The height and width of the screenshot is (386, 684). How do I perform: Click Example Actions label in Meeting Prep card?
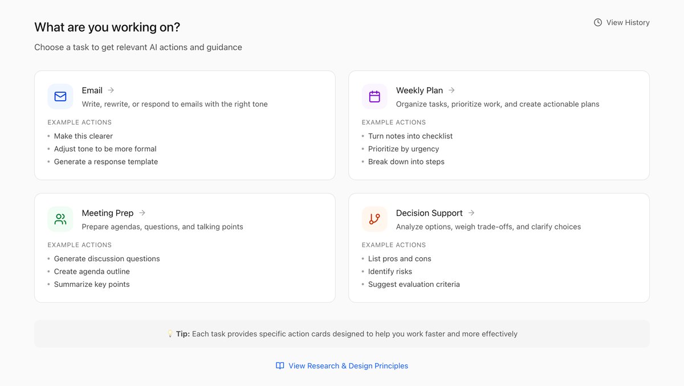[80, 245]
